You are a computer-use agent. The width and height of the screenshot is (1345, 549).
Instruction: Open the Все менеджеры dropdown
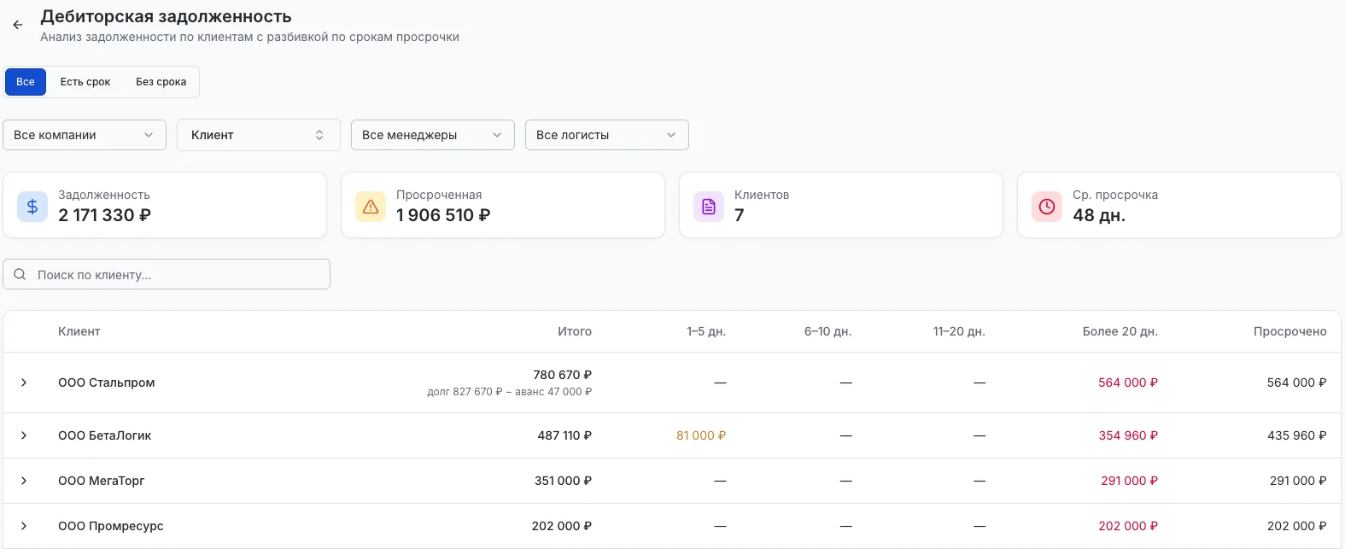point(433,135)
